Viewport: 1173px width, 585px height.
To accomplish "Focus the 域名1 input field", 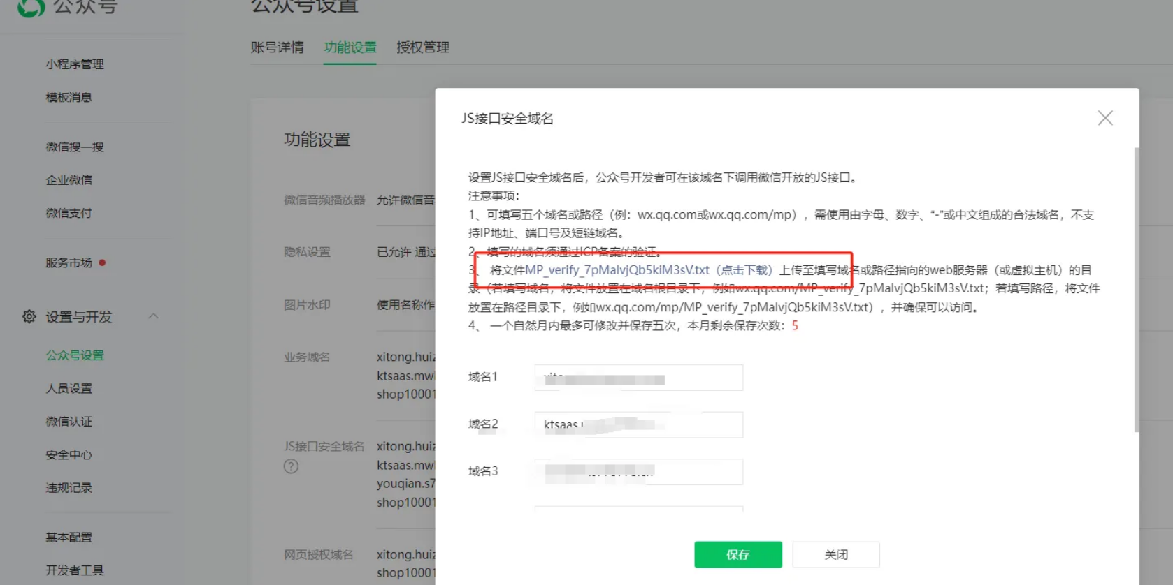I will (x=639, y=378).
